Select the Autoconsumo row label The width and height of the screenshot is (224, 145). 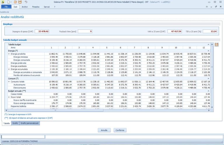click(19, 85)
